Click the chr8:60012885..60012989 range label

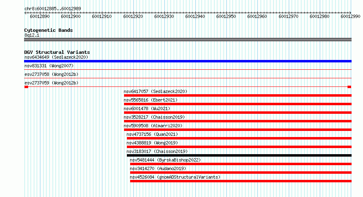[53, 9]
